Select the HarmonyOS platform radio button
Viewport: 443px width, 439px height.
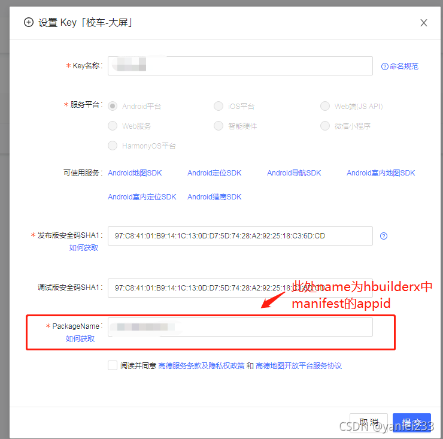113,146
